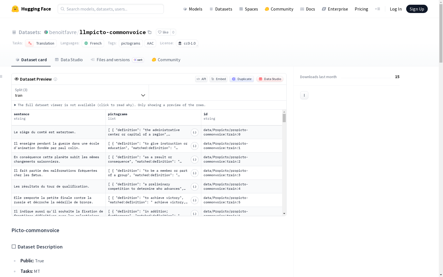Click the Datasets icon beside the dataset title
The width and height of the screenshot is (443, 277).
(14, 32)
